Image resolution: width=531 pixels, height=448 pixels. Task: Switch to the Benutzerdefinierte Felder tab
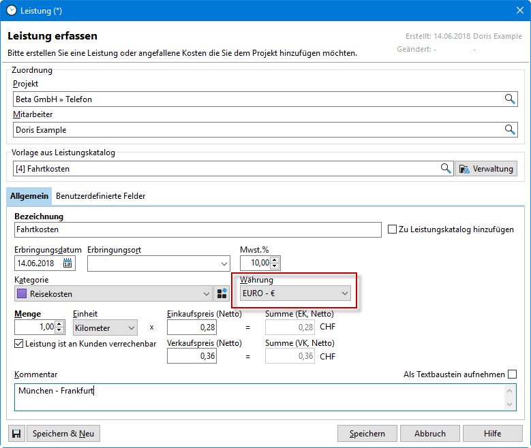click(100, 196)
